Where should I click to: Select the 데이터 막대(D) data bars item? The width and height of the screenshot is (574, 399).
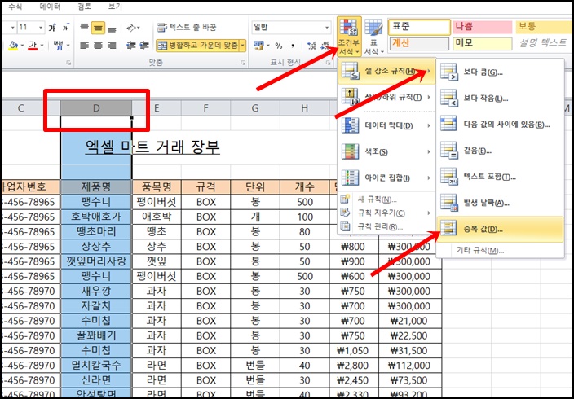(386, 125)
